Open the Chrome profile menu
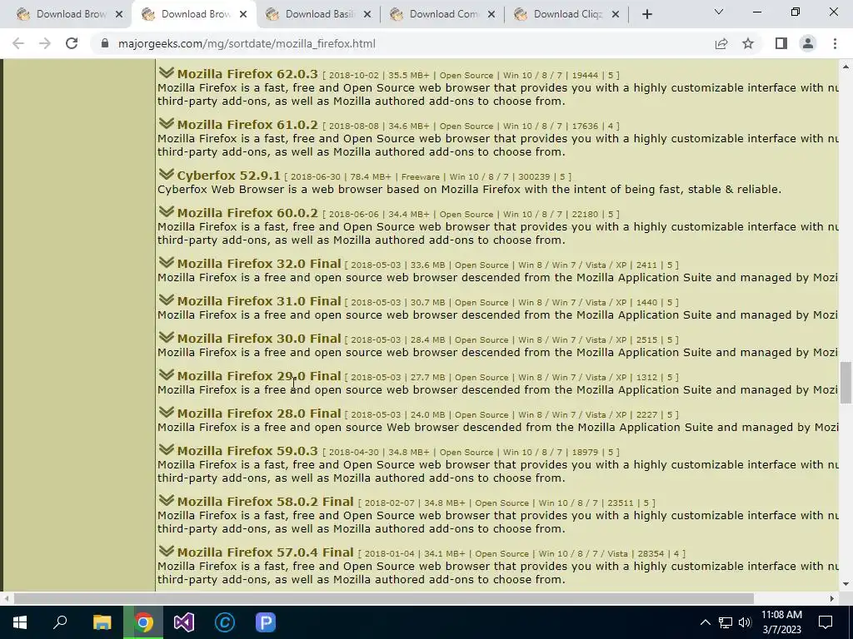The width and height of the screenshot is (853, 639). [808, 43]
